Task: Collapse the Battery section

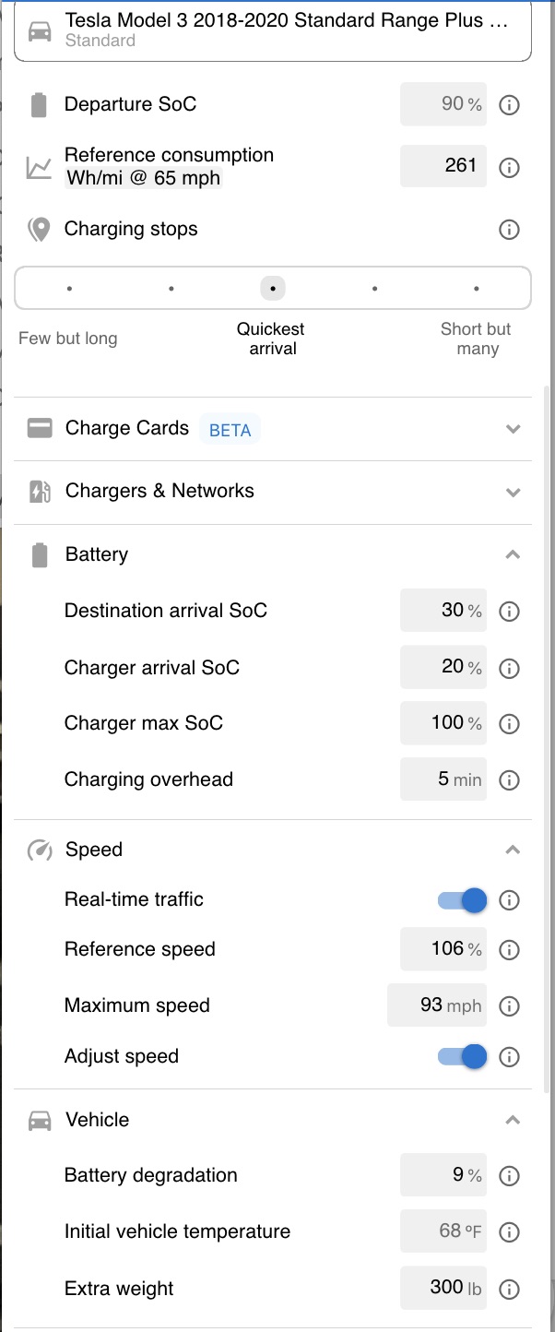Action: [514, 554]
